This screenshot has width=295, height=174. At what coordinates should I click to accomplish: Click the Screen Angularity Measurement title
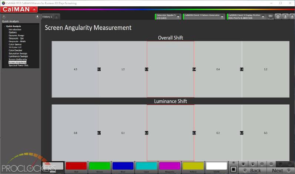[88, 28]
